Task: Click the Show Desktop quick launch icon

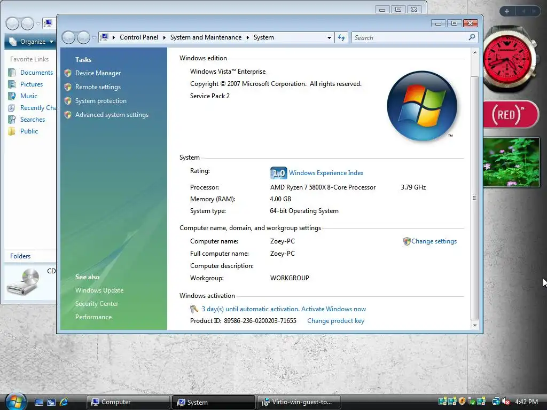Action: (x=38, y=402)
